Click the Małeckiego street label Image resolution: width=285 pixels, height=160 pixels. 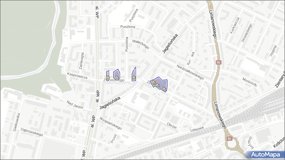pos(141,44)
